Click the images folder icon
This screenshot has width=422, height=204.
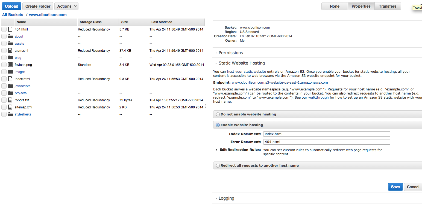[10, 72]
